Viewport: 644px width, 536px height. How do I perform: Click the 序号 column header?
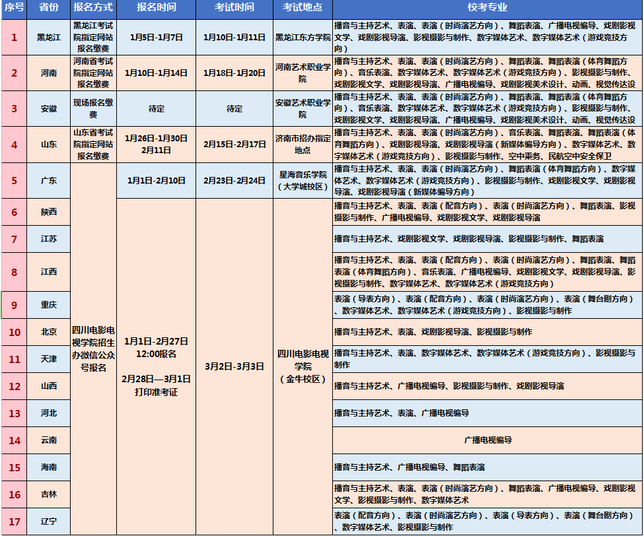(x=14, y=9)
